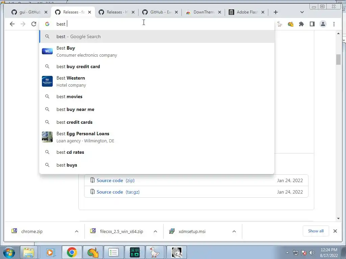
Task: Open Windows Explorer from taskbar
Action: point(29,252)
